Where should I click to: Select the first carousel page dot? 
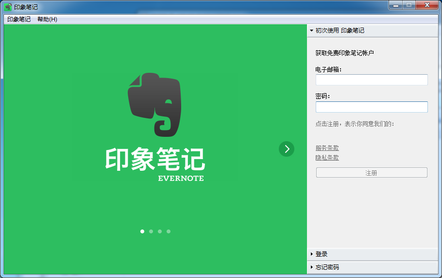[142, 231]
